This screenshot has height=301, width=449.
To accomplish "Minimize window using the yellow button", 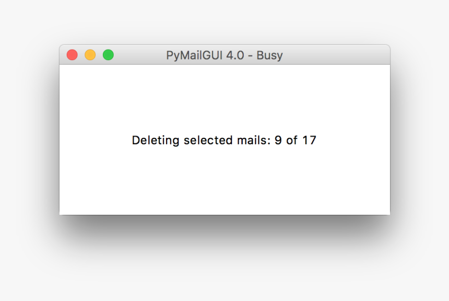I will point(90,55).
